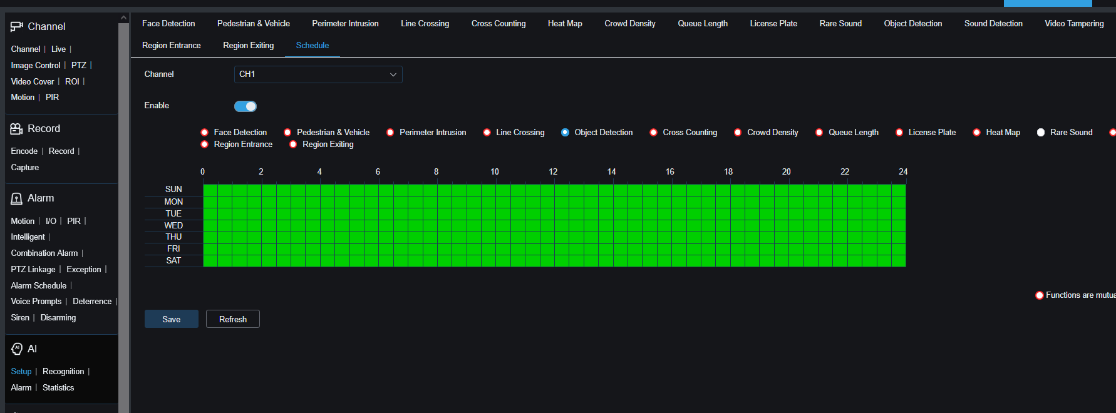Click the Schedule tab
Viewport: 1116px width, 413px height.
click(313, 46)
